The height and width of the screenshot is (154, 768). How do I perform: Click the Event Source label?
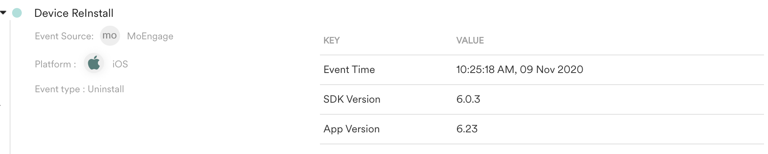(64, 36)
